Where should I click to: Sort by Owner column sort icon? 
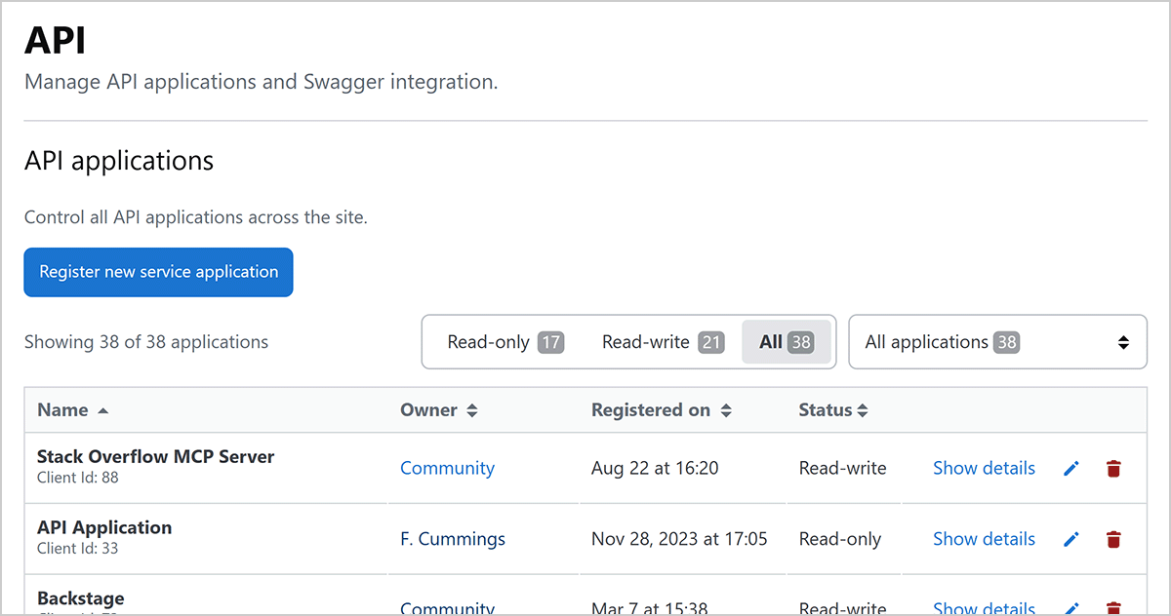click(x=472, y=410)
